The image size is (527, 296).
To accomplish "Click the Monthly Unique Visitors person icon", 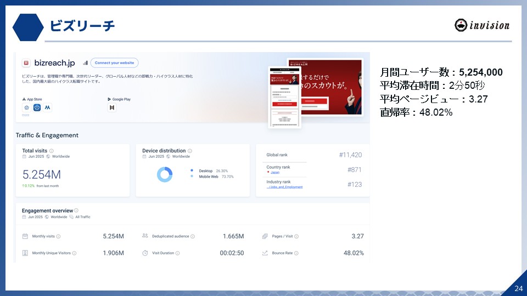I will (x=25, y=253).
